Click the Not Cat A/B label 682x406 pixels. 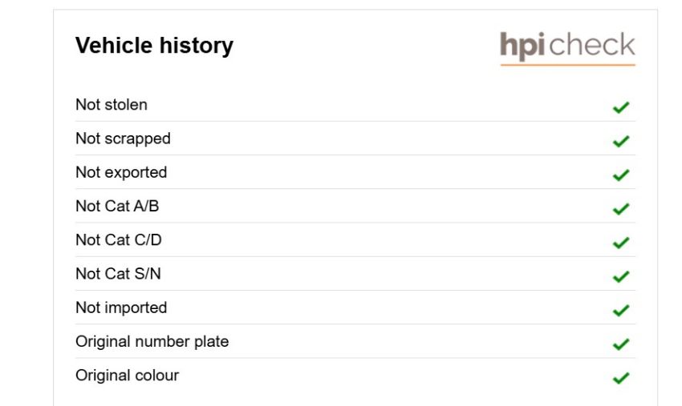tap(117, 206)
